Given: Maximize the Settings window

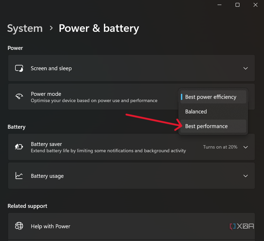Looking at the screenshot, I should [x=237, y=5].
